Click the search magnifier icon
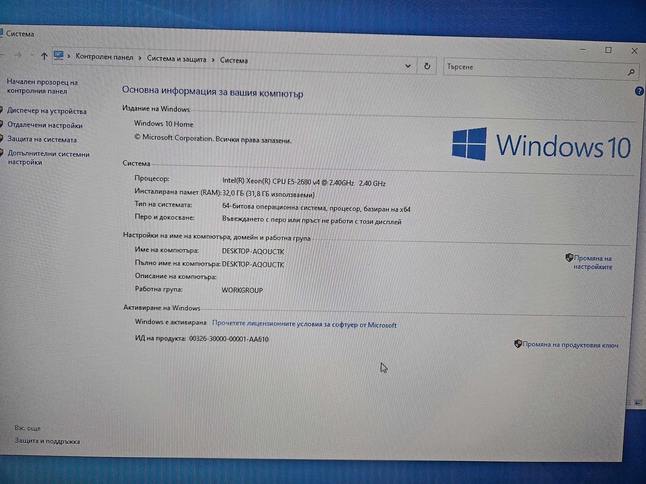This screenshot has height=484, width=646. pyautogui.click(x=631, y=72)
